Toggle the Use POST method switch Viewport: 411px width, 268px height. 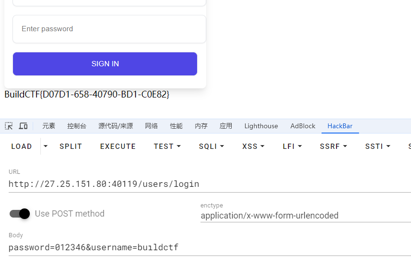20,214
